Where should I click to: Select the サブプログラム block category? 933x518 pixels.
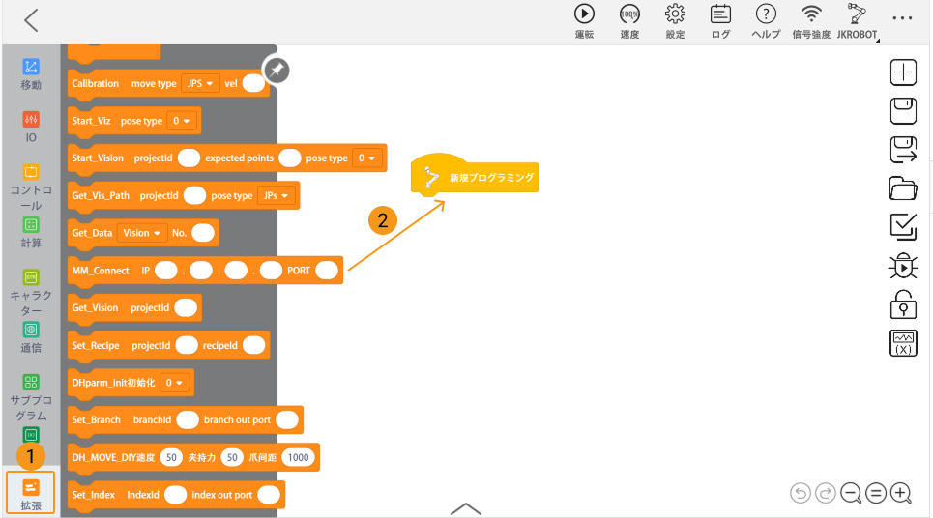31,397
